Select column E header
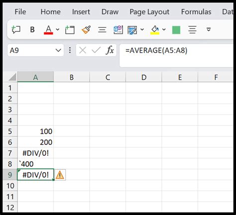236x215 pixels. coord(180,77)
